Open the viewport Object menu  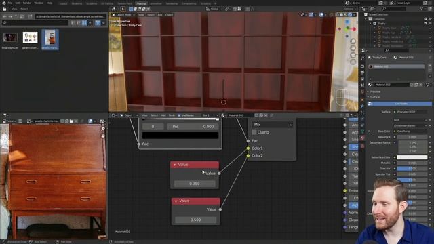[x=169, y=15]
